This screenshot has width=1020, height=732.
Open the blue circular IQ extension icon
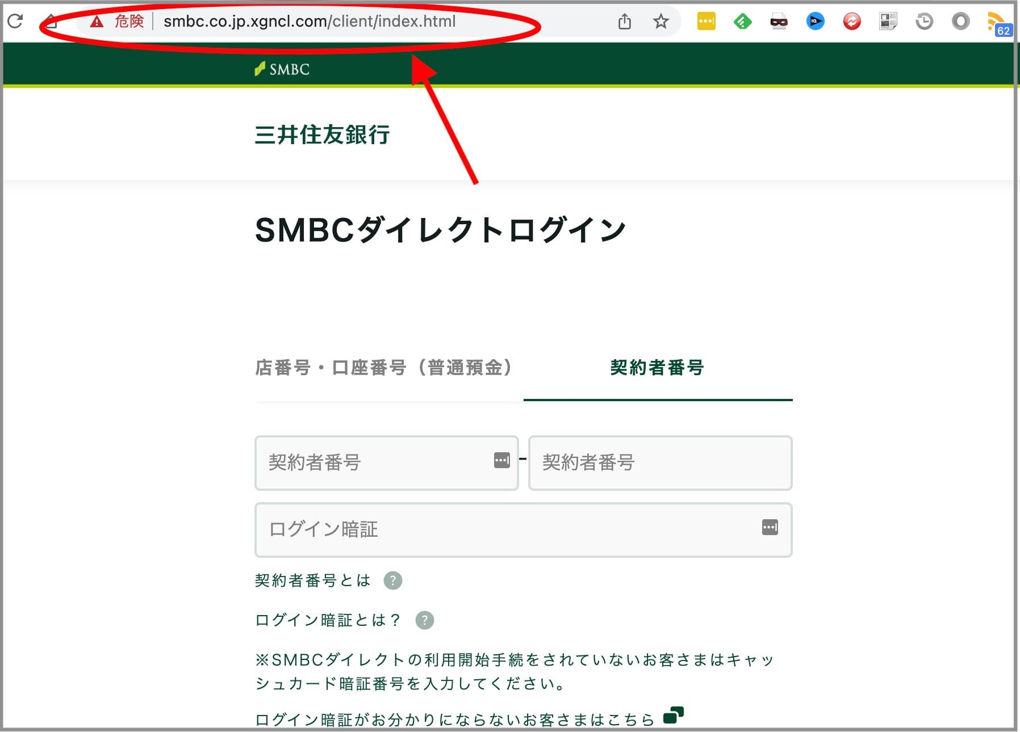(815, 22)
